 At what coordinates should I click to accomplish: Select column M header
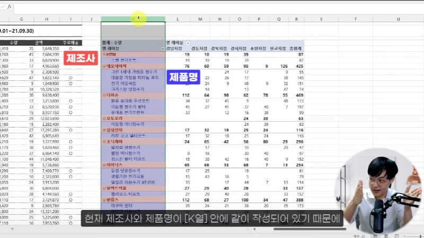[x=200, y=19]
